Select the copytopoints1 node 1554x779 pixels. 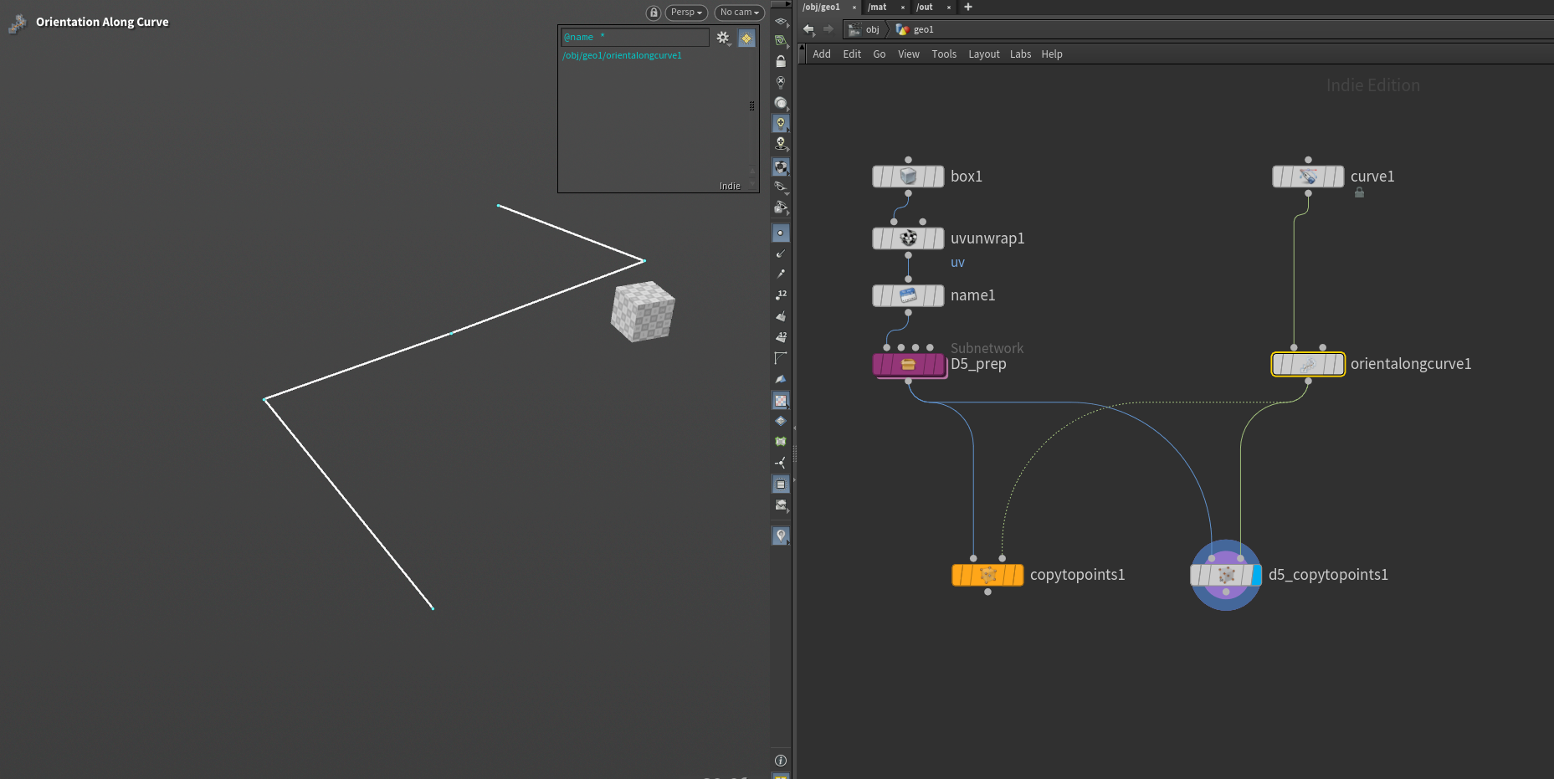[x=987, y=575]
